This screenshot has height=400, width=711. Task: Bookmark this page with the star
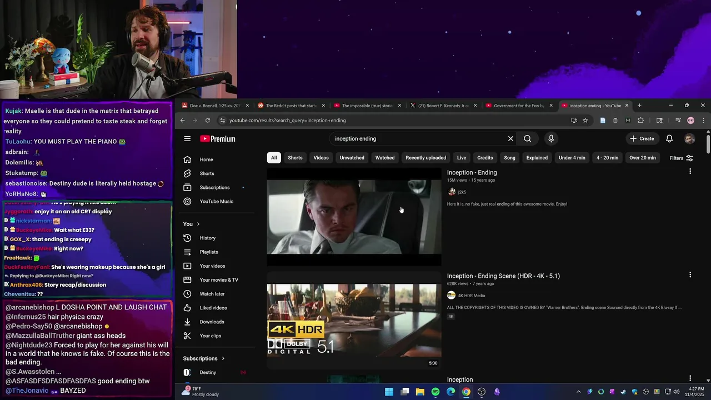pyautogui.click(x=585, y=120)
